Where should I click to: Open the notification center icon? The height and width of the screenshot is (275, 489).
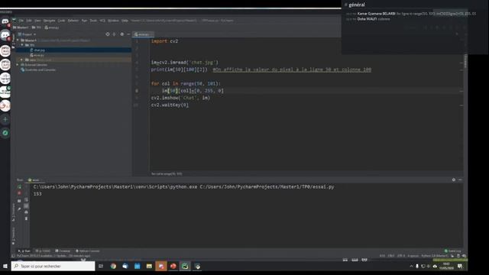pyautogui.click(x=460, y=266)
